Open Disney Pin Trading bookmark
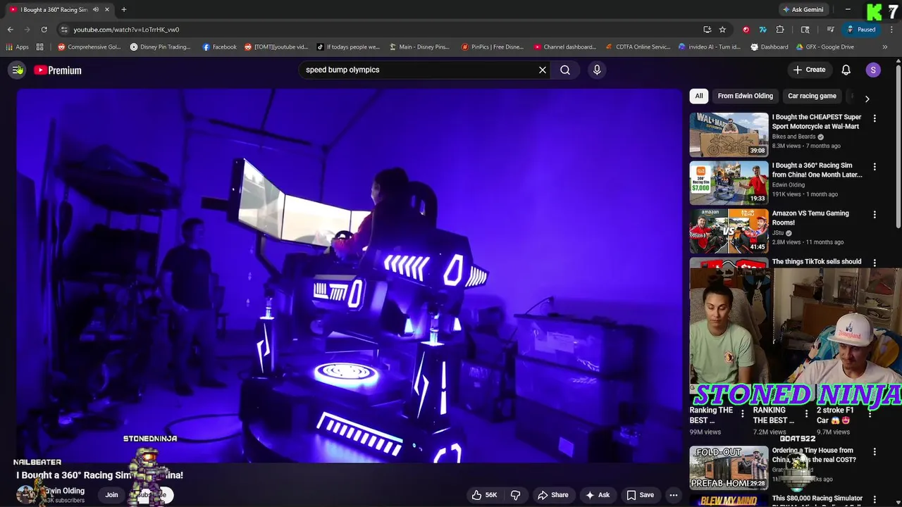The image size is (902, 507). point(160,47)
